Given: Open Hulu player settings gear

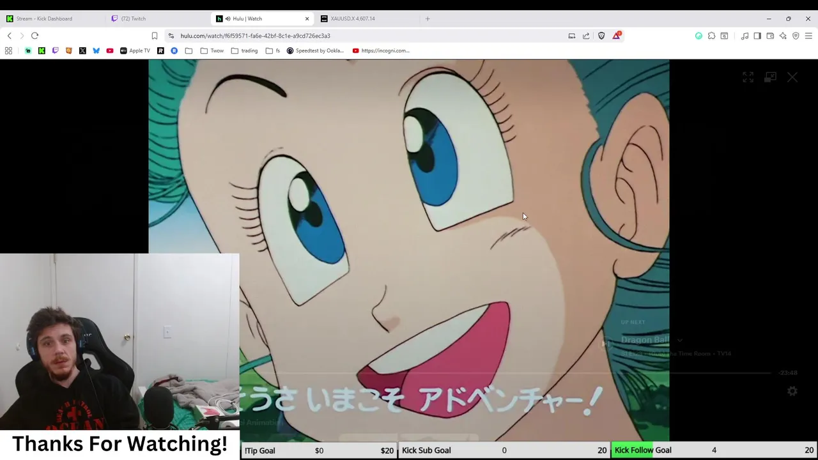Looking at the screenshot, I should click(792, 391).
